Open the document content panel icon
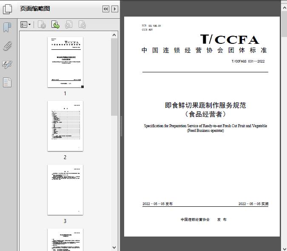This screenshot has width=287, height=251. pyautogui.click(x=7, y=83)
